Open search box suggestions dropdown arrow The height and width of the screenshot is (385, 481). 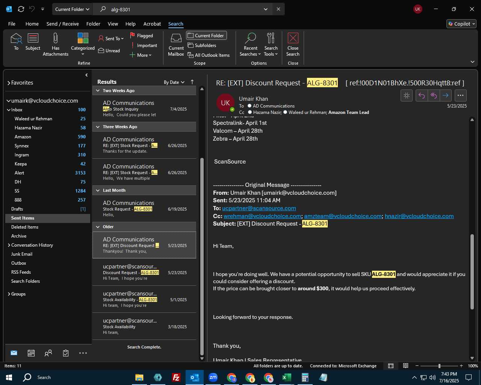tap(266, 9)
